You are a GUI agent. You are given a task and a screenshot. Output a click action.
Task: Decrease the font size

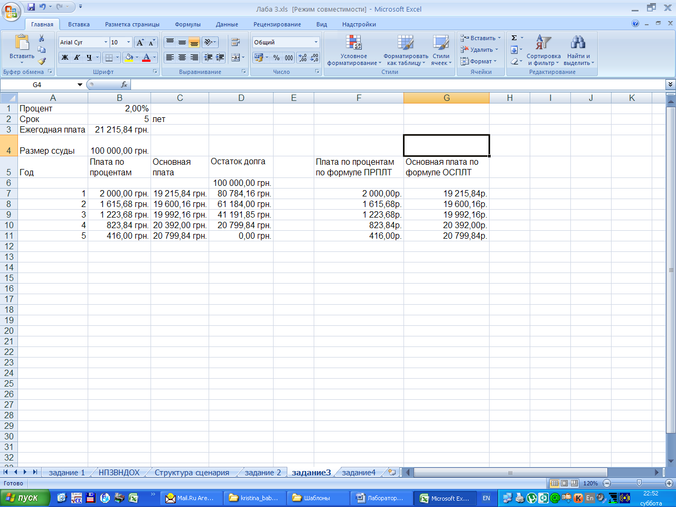click(x=152, y=42)
